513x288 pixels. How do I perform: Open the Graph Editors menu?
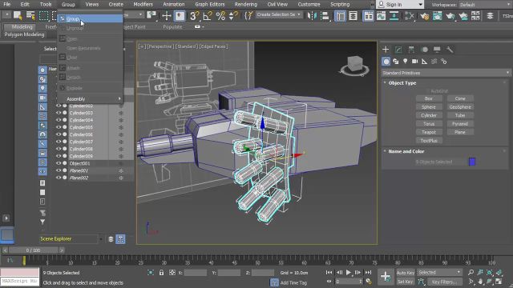click(210, 5)
